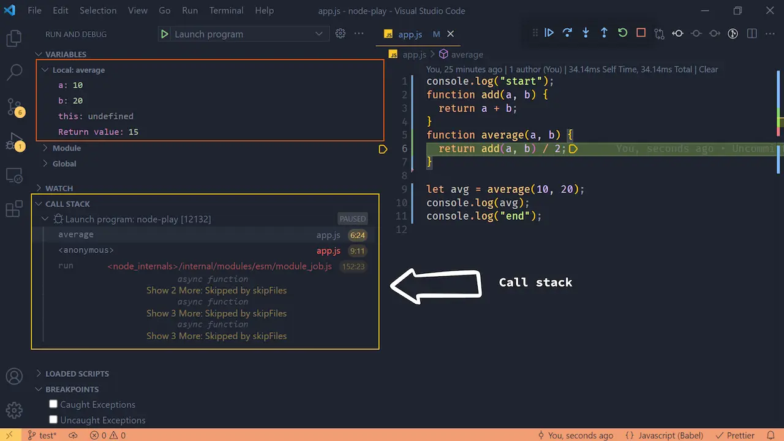Stop the debugging session
The image size is (784, 441).
click(641, 33)
